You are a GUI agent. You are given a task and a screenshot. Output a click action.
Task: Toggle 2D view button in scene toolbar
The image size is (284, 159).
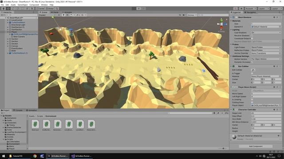point(59,15)
